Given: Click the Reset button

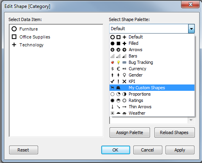Looking at the screenshot, I should point(23,150).
